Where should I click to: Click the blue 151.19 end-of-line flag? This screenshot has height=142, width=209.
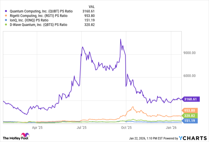190,121
